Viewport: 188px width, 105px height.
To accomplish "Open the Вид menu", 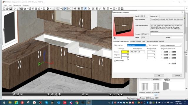I will click(10, 5).
